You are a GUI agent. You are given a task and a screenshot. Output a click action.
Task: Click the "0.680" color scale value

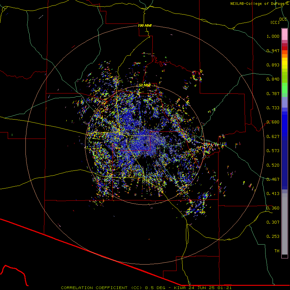tap(273, 122)
